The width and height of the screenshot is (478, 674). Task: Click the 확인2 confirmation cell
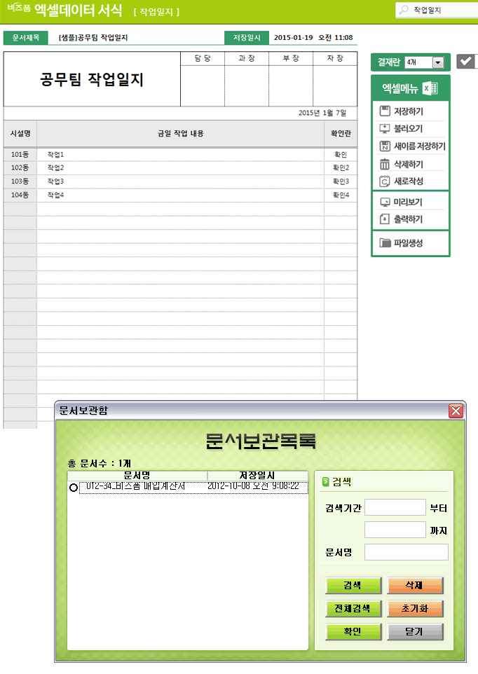click(341, 167)
